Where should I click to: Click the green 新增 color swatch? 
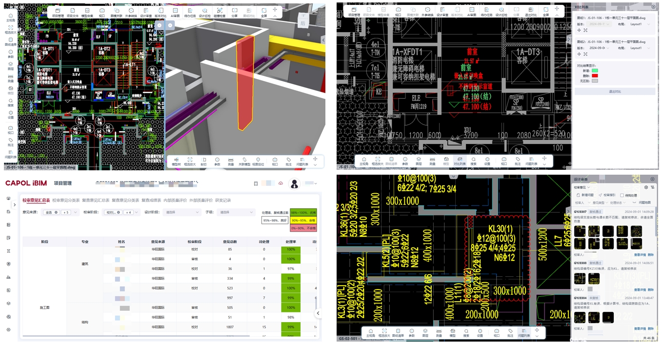point(595,71)
